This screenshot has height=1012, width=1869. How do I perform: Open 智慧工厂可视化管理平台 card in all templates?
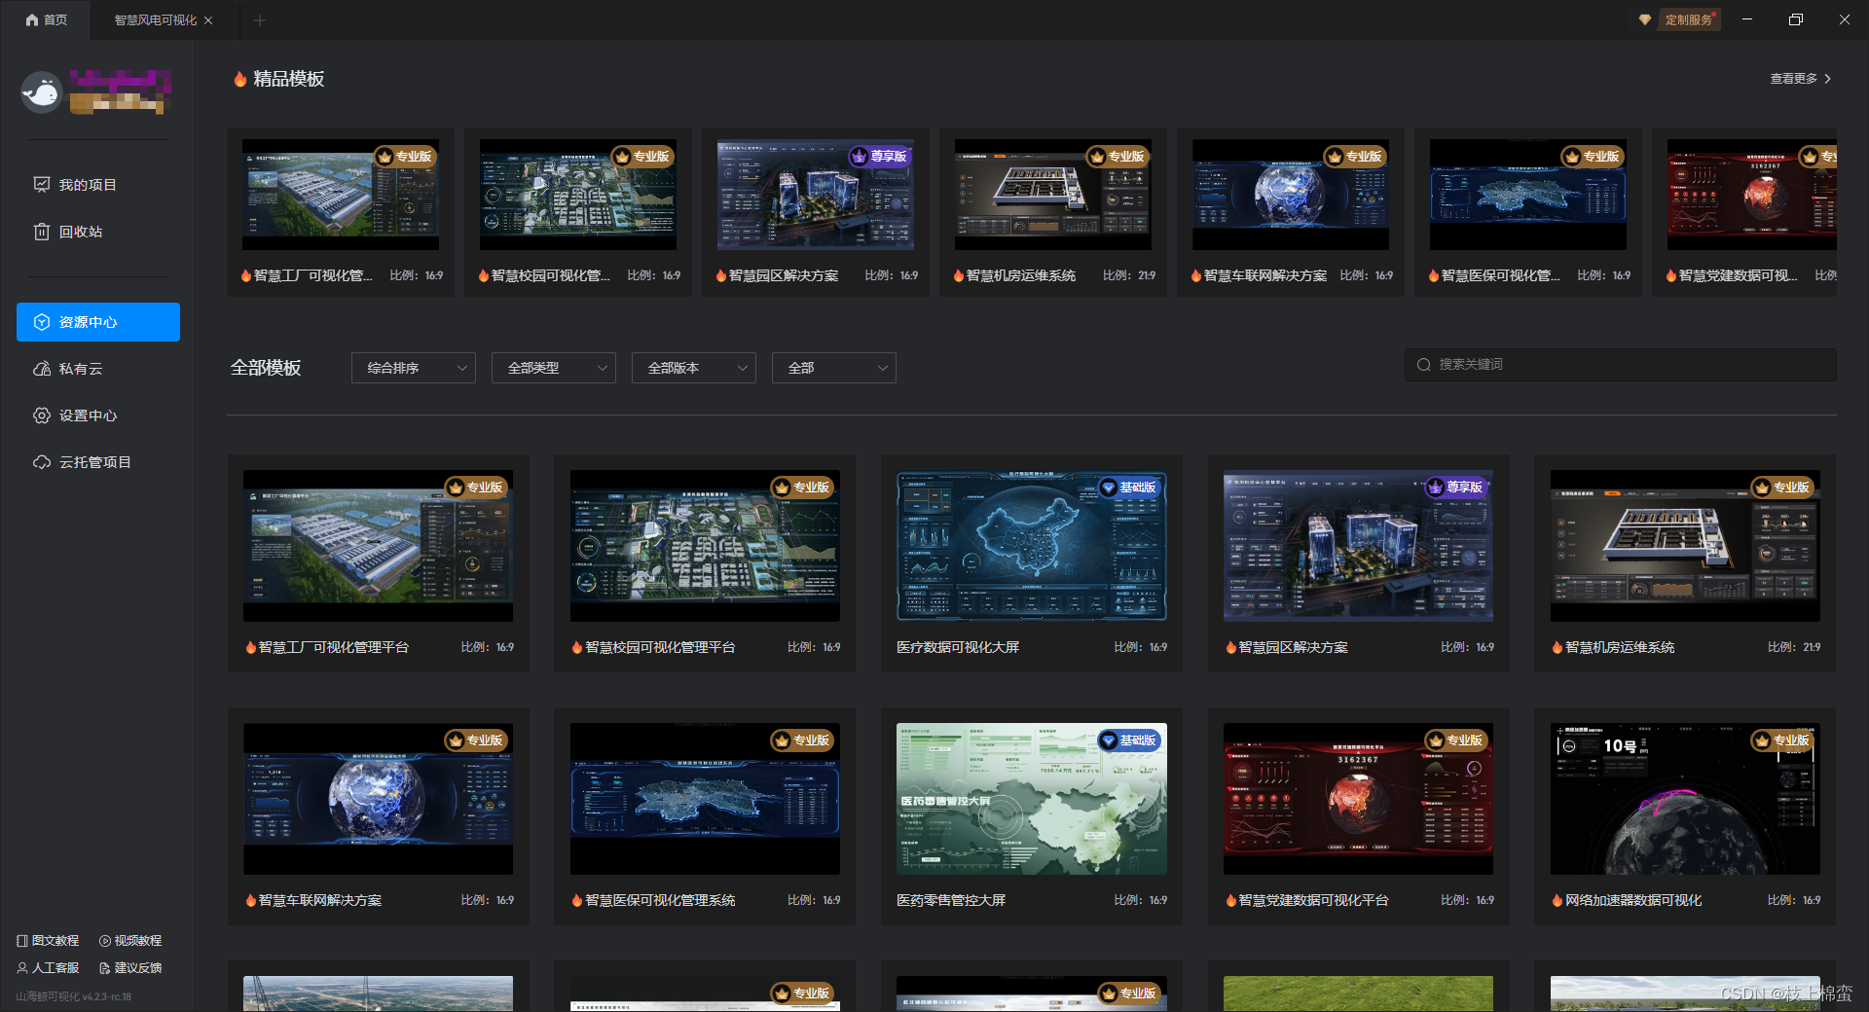coord(379,563)
